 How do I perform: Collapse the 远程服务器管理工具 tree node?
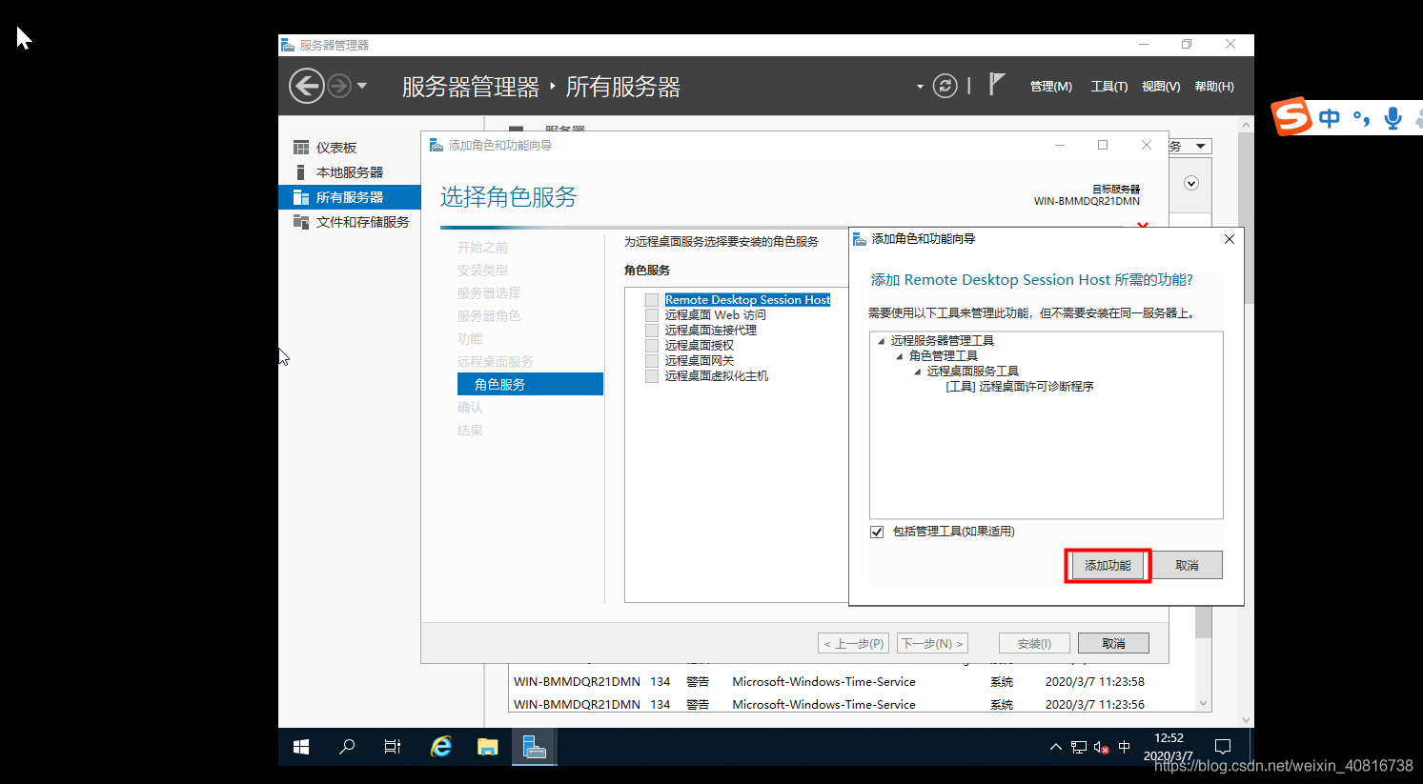[x=882, y=341]
